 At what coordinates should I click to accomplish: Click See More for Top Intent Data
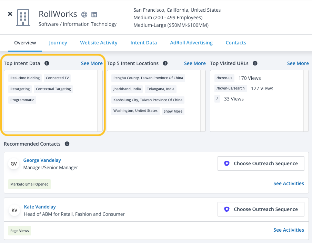[x=92, y=63]
